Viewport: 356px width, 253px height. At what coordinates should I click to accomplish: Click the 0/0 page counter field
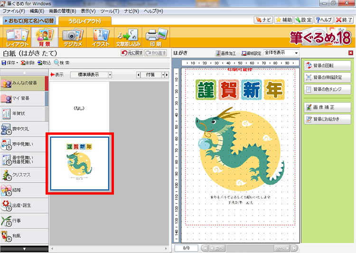[186, 248]
